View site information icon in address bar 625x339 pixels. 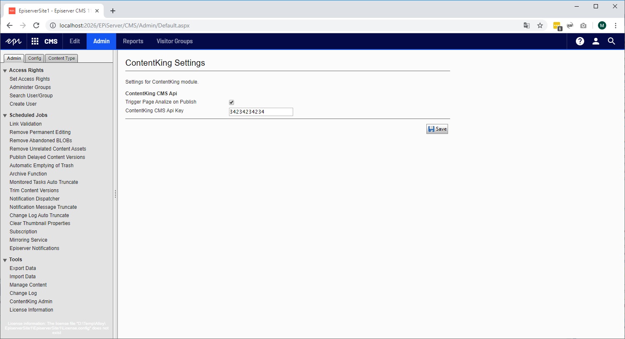click(53, 25)
